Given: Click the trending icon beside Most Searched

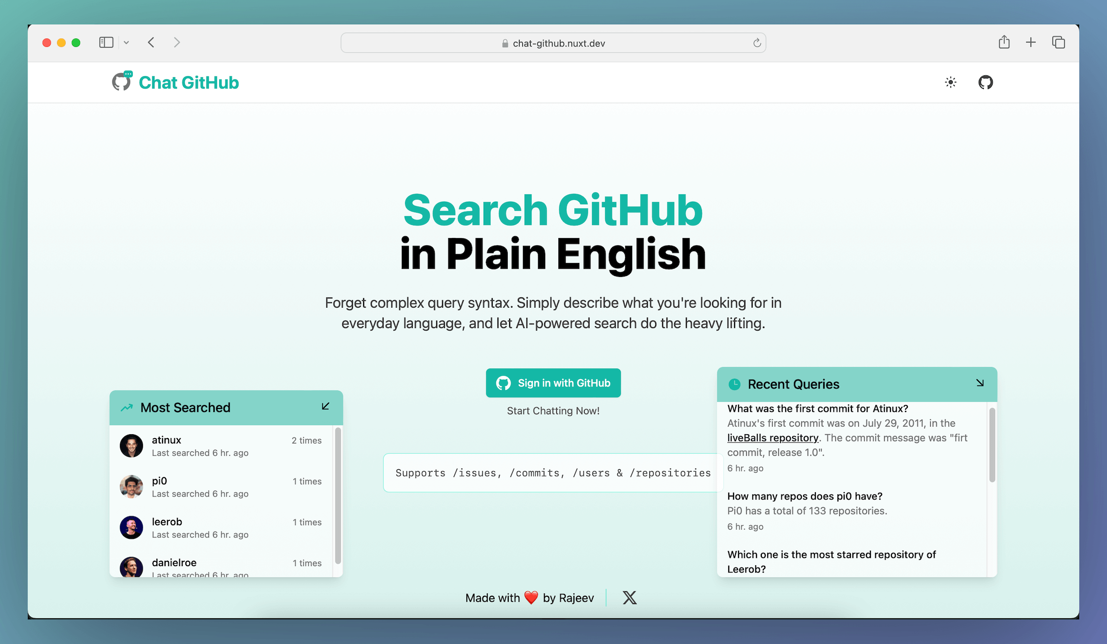Looking at the screenshot, I should [x=127, y=407].
